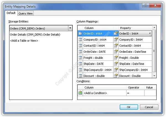Screen dimensions: 166x117
Task: Click the column icon beside ContactID : int64
Action: click(x=80, y=46)
